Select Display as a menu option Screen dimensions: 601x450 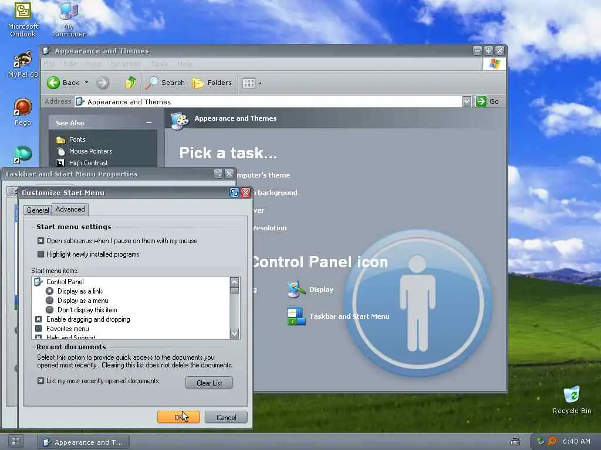coord(49,301)
